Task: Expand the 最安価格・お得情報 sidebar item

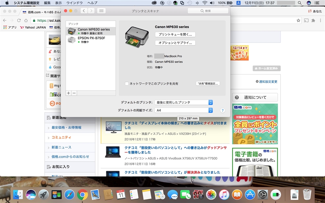Action: coord(67,128)
